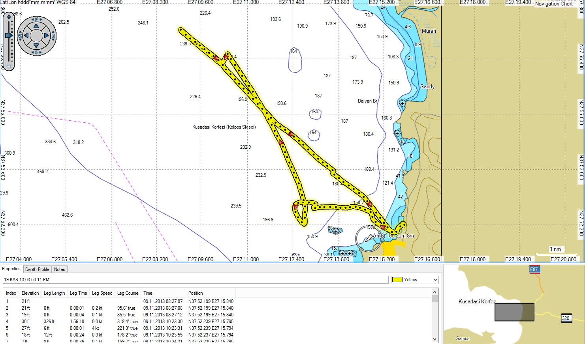
Task: Sort by the Leg Speed column header
Action: pos(102,293)
